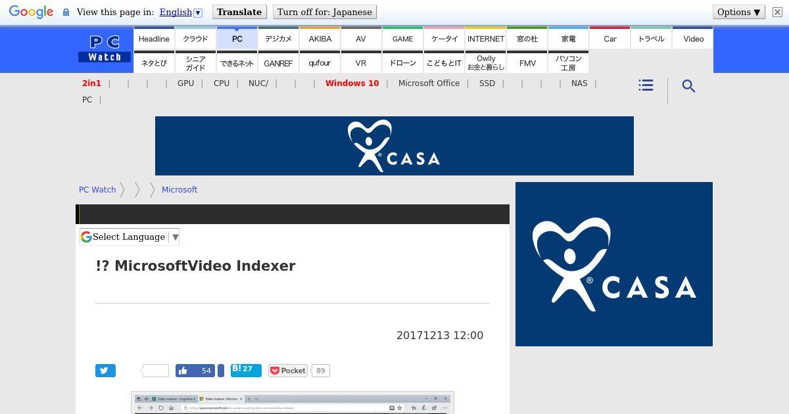Viewport: 789px width, 414px height.
Task: Open English language dropdown in translate bar
Action: [x=180, y=12]
